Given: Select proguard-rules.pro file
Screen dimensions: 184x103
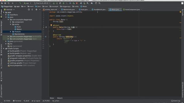Looking at the screenshot, I should pos(24,58).
